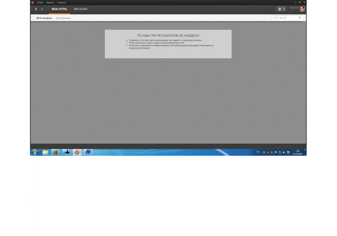Screen dimensions: 337x236
Task: Open the FW application in taskbar
Action: [88, 152]
